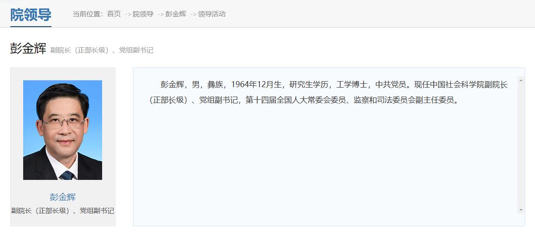Open 领导活动 breadcrumb item
Viewport: 535px width, 234px height.
212,14
